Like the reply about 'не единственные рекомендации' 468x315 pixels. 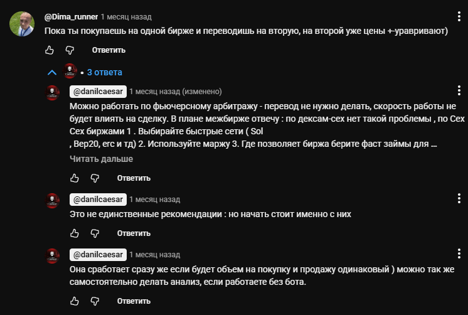(75, 233)
